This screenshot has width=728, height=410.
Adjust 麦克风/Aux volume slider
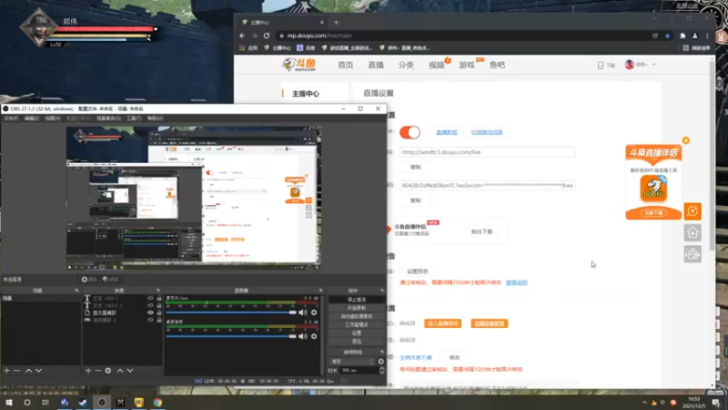click(231, 313)
